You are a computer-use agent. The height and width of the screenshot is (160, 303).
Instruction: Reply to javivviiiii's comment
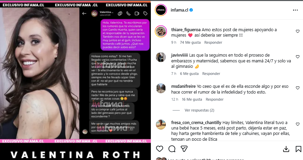coord(211,74)
